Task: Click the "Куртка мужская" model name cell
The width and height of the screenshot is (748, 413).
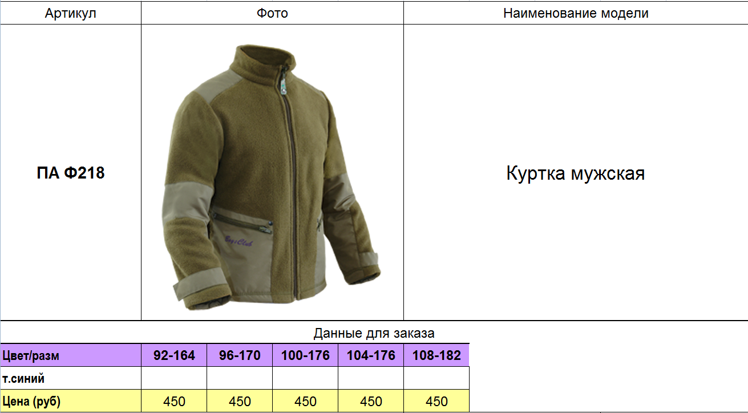Action: [575, 173]
